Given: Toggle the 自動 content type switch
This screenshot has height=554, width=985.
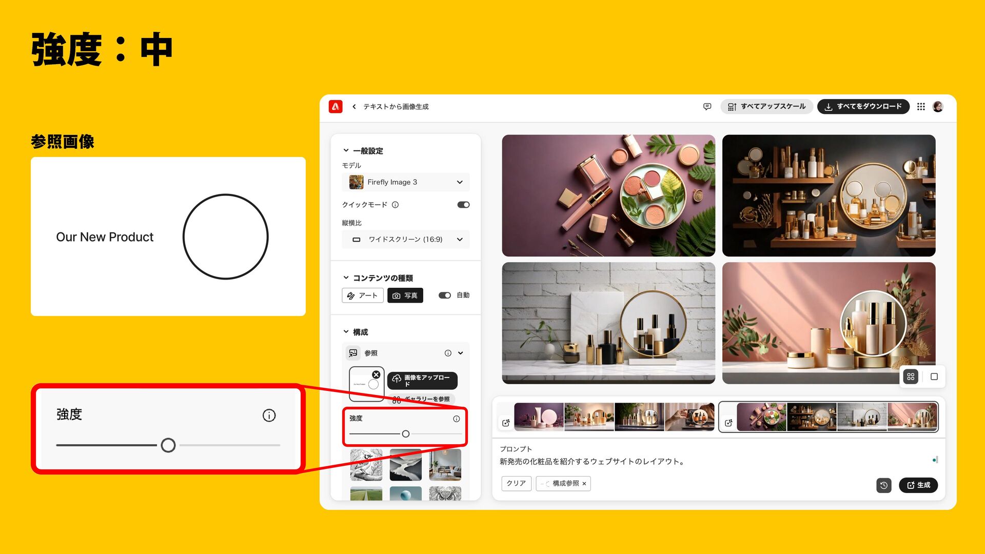Looking at the screenshot, I should (444, 295).
